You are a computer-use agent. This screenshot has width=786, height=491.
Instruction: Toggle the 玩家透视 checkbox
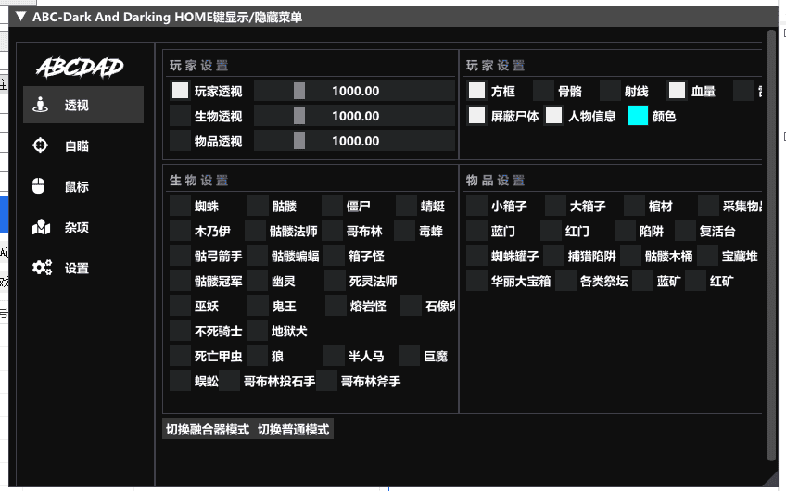[x=180, y=91]
